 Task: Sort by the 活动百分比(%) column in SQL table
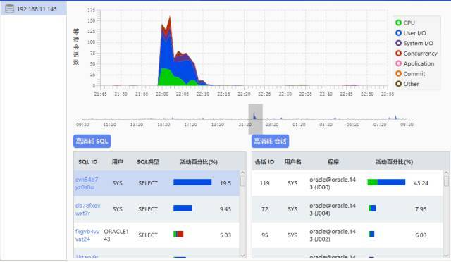tap(199, 162)
